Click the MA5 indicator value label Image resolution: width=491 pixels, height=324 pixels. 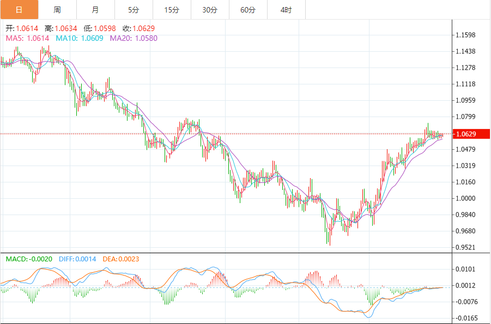click(27, 38)
